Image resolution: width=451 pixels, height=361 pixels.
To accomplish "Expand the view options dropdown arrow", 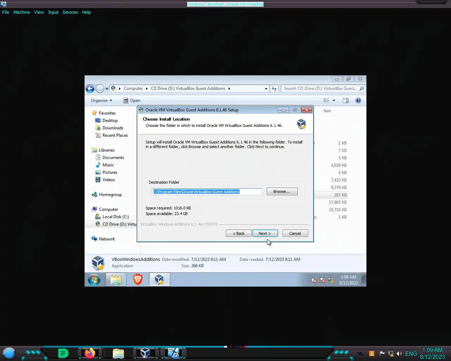I will point(334,100).
